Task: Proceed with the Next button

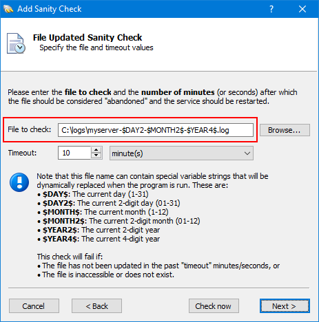Action: point(285,306)
